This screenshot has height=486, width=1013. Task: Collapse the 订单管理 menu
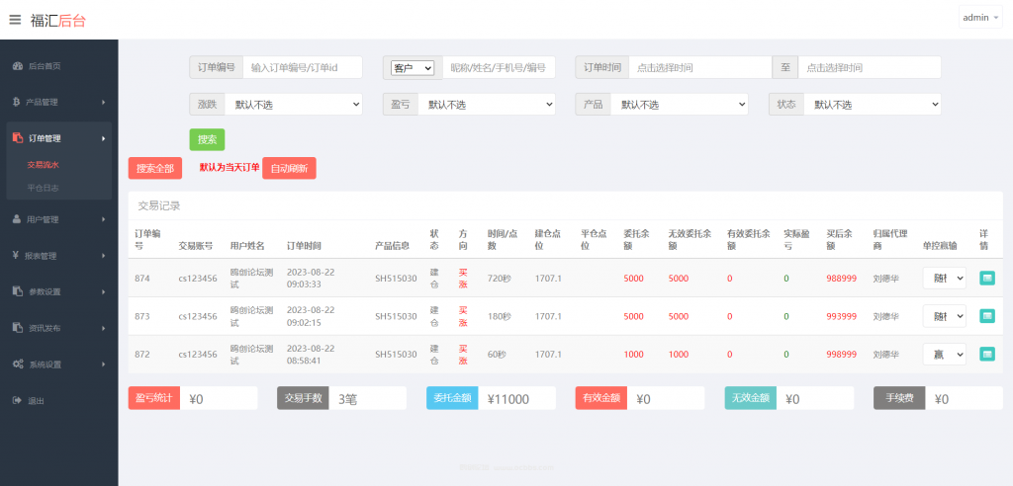pos(58,137)
